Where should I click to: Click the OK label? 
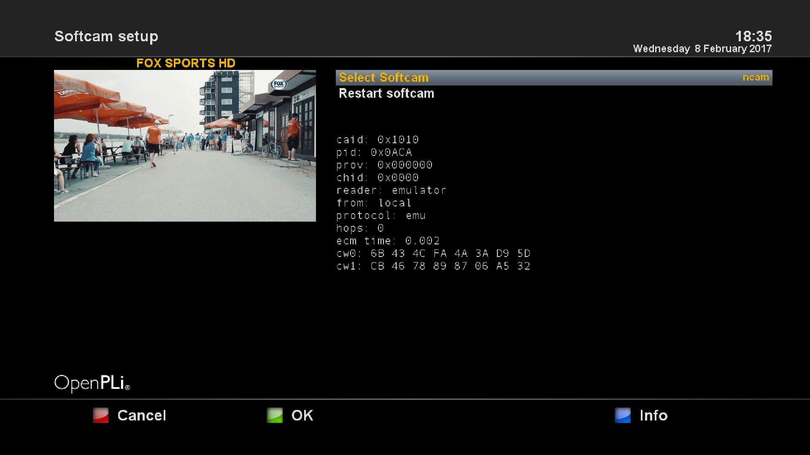(302, 415)
